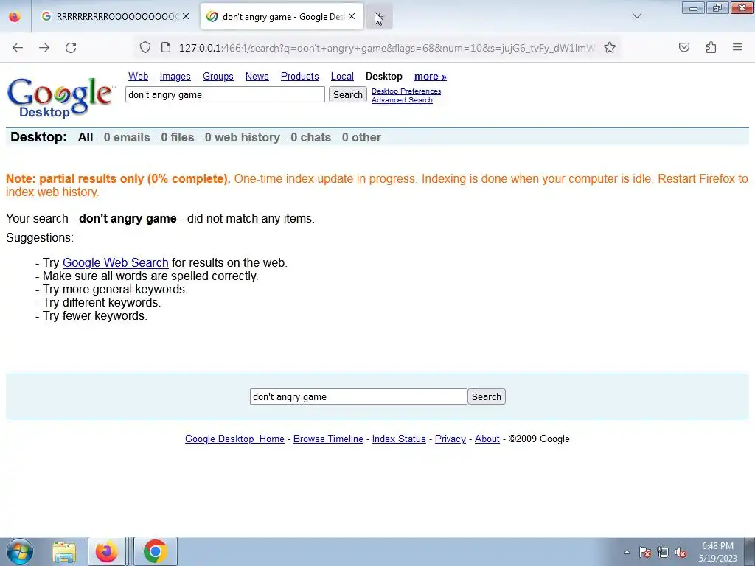Open a new tab with plus button

pyautogui.click(x=380, y=17)
